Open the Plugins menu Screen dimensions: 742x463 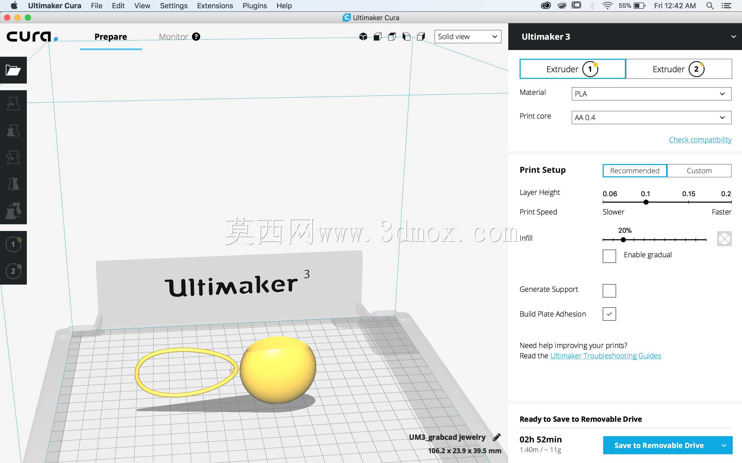255,5
